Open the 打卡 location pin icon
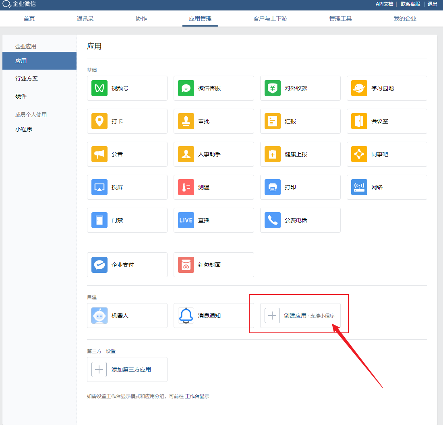Screen dimensions: 443x425 [x=99, y=121]
